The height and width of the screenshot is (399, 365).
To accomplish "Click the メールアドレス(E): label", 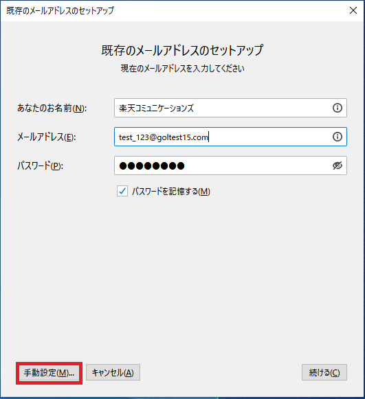I will pyautogui.click(x=46, y=137).
